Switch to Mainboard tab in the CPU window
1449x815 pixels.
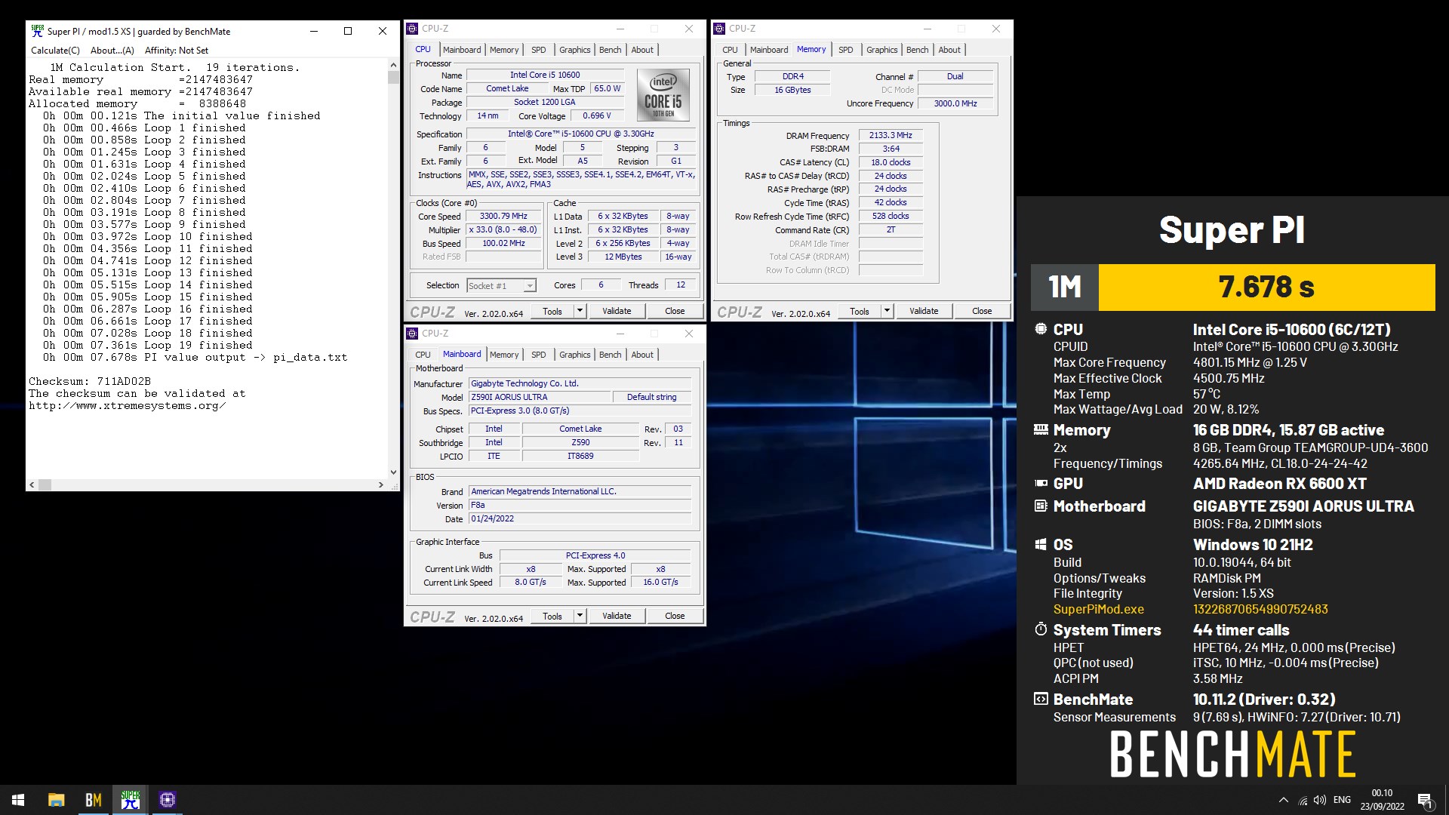[462, 50]
